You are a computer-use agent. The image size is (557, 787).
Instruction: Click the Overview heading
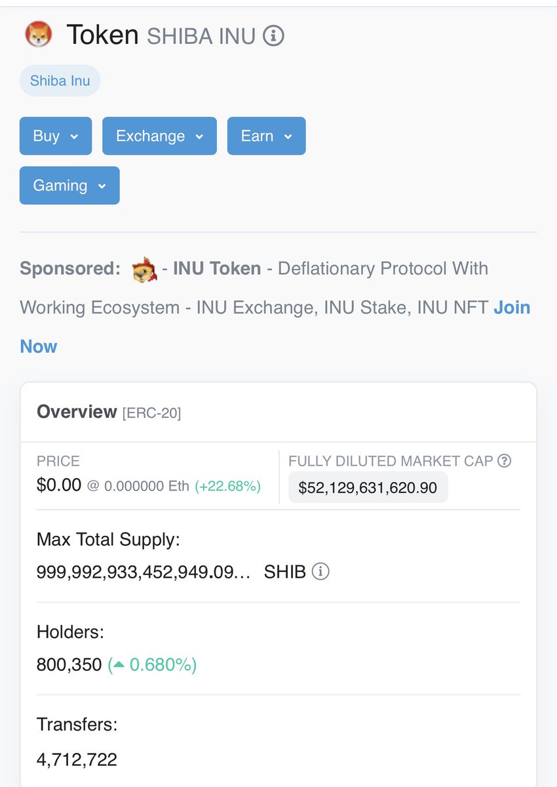tap(77, 412)
